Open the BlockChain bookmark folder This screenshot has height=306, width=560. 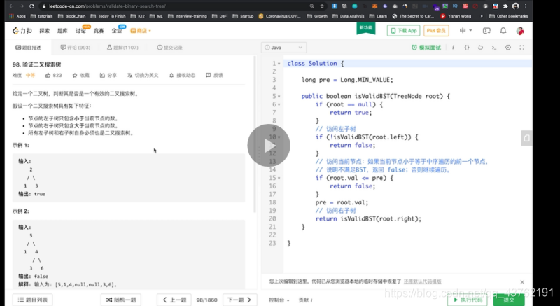point(73,16)
